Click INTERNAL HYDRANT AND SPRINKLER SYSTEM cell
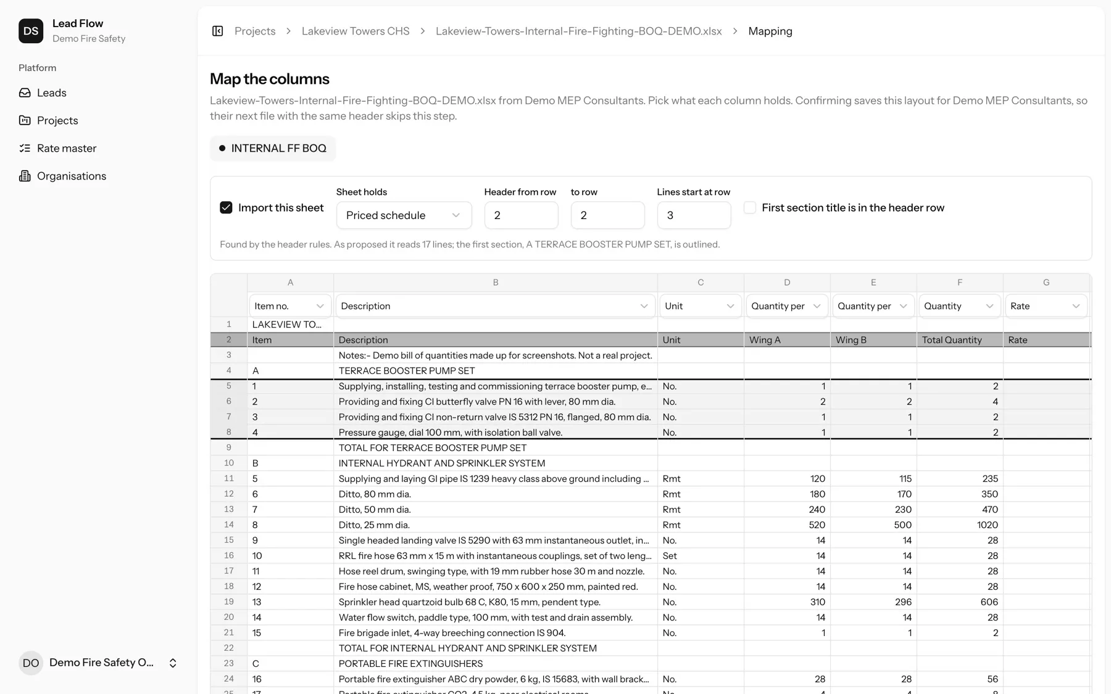This screenshot has width=1111, height=694. (x=495, y=463)
